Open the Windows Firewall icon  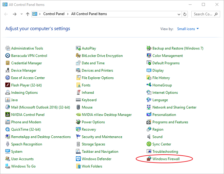coord(149,159)
